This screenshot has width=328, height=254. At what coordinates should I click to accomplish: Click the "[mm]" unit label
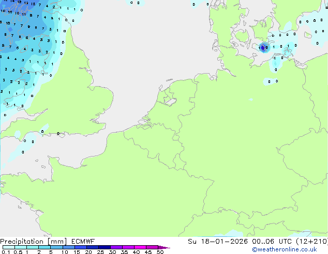coord(57,242)
